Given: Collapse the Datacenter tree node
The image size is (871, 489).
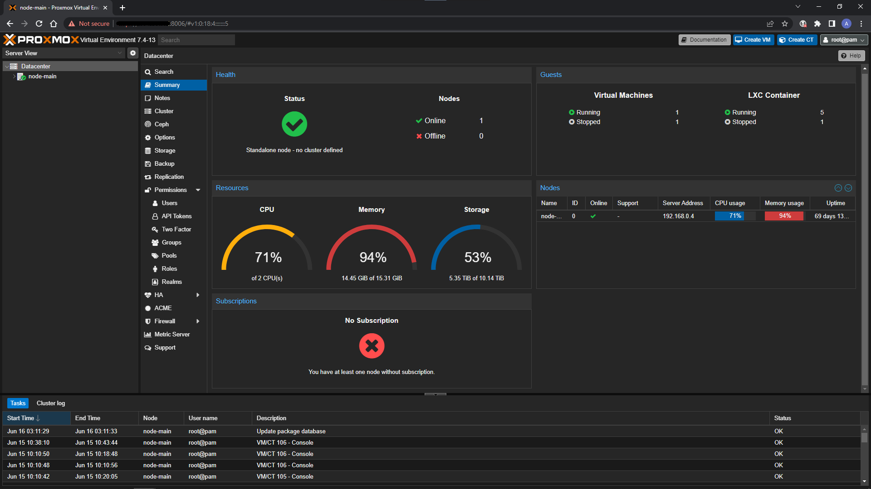Looking at the screenshot, I should coord(7,66).
